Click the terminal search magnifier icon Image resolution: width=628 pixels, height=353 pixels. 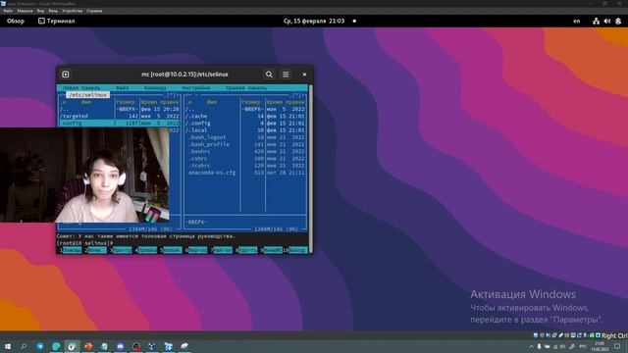pyautogui.click(x=269, y=75)
